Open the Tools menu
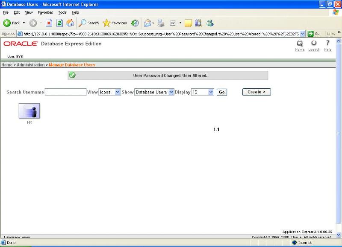 tap(62, 12)
